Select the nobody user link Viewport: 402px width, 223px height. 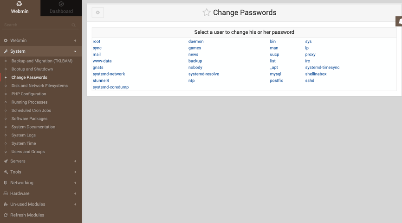pos(195,68)
